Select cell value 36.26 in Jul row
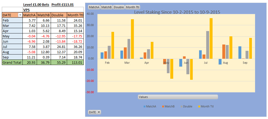The image size is (268, 119). point(75,47)
